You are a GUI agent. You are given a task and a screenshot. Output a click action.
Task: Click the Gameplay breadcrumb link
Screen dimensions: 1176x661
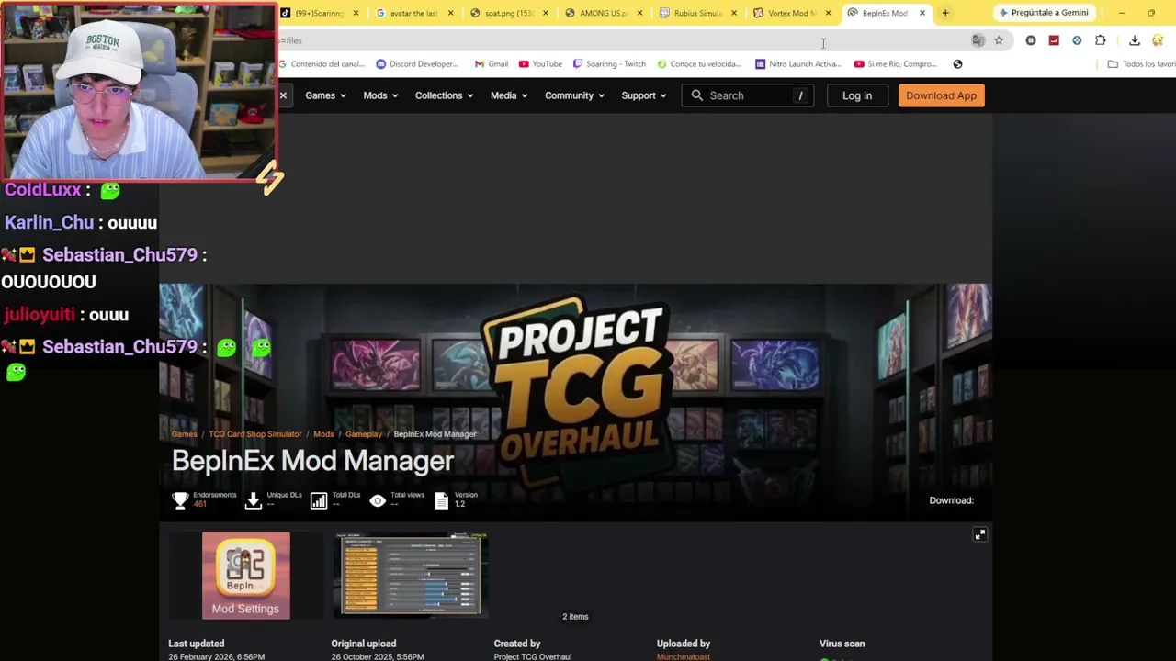(364, 434)
